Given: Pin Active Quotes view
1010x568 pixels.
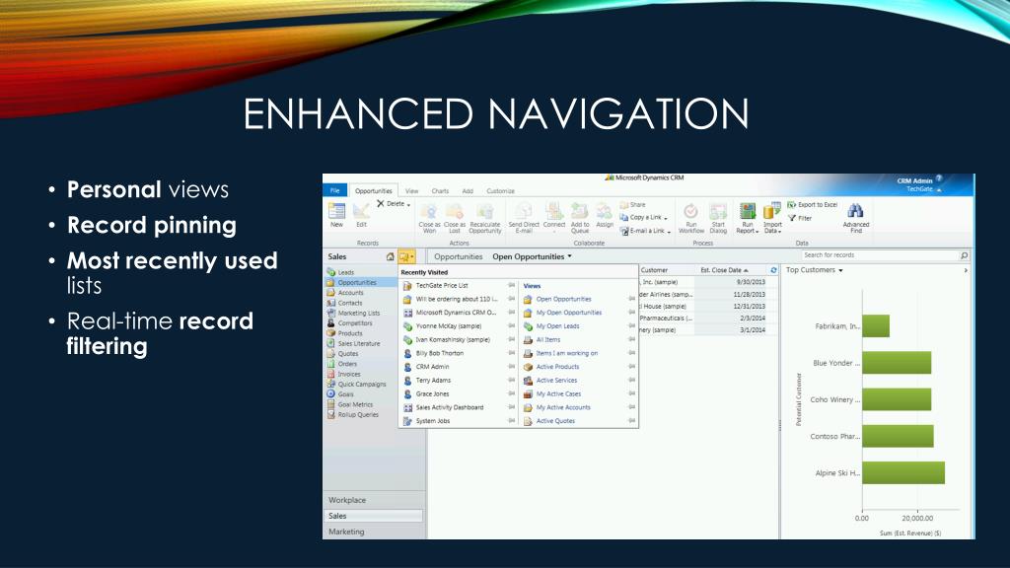Looking at the screenshot, I should (x=632, y=420).
